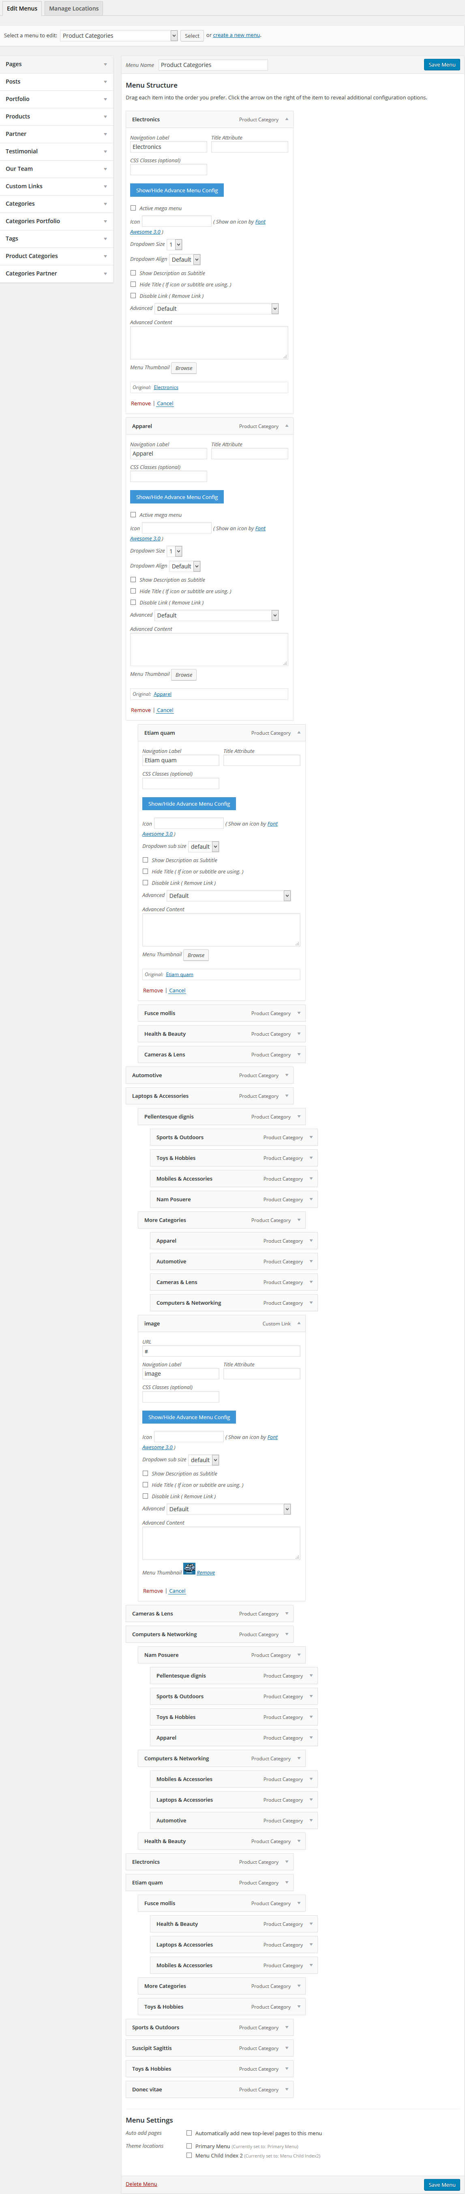Expand the Custom Links sidebar panel
Screen dimensions: 465x2194
pyautogui.click(x=56, y=187)
